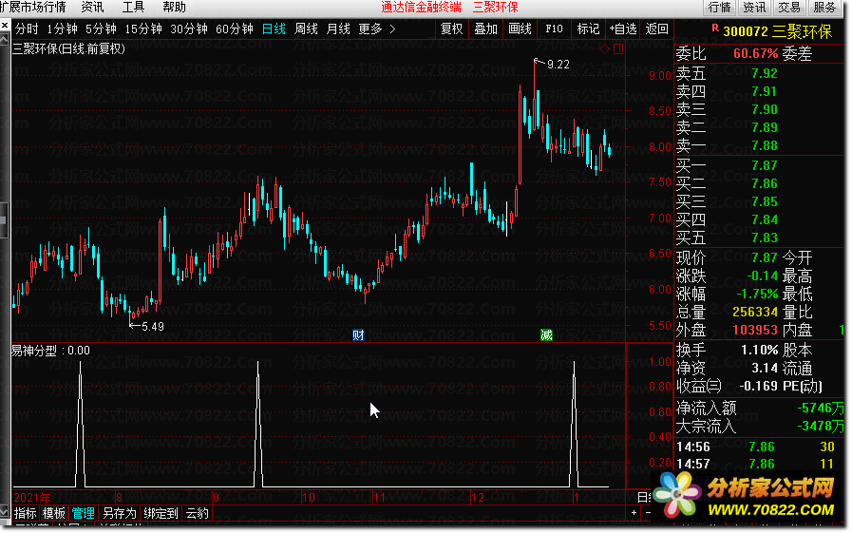Click the 300072 三聚环保 stock header

pos(777,31)
